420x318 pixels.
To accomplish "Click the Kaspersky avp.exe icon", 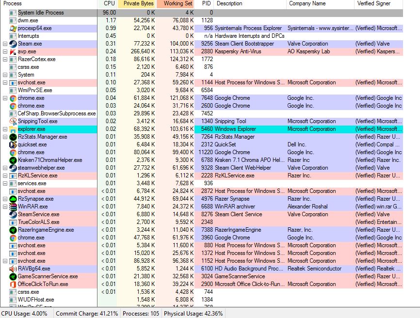I will [13, 51].
